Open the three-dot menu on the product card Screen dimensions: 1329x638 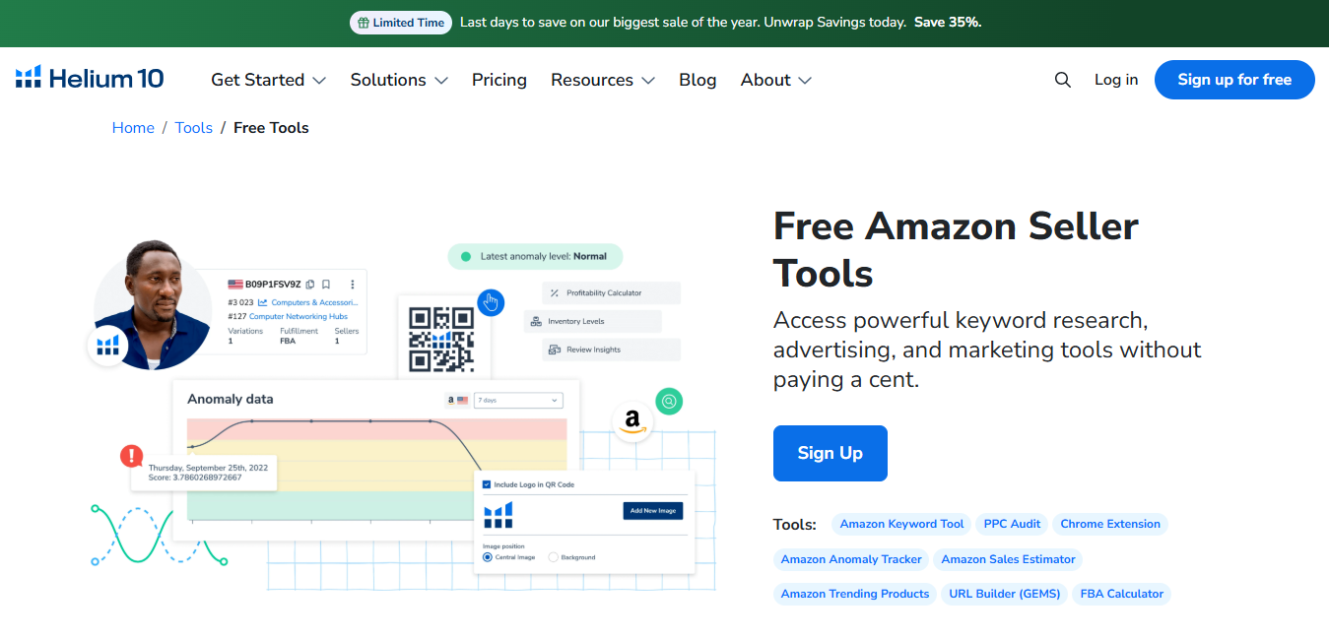pos(353,285)
